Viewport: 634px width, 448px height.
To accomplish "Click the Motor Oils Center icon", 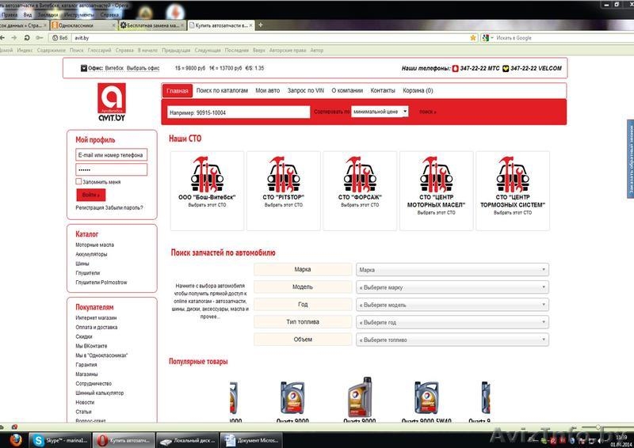I will click(x=436, y=175).
